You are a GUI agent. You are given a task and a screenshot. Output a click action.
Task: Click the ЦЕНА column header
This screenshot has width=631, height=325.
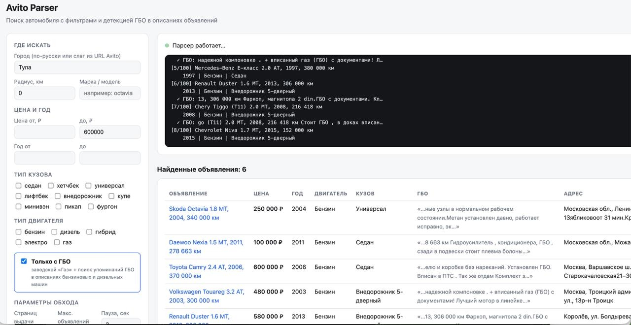[x=261, y=194]
